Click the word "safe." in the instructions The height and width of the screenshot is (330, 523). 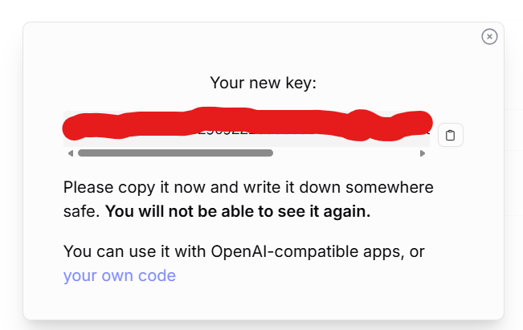tap(81, 213)
